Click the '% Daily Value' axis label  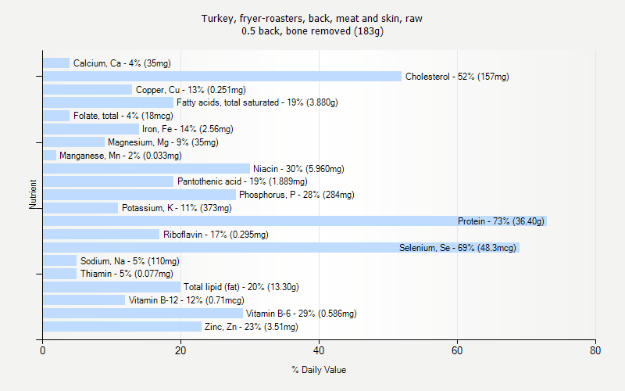(x=319, y=370)
